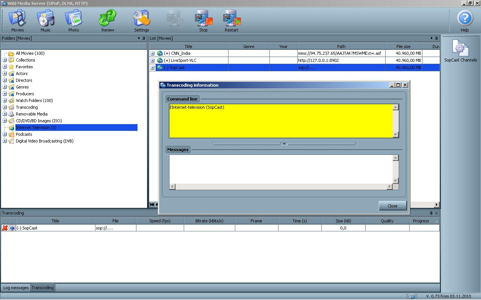Expand the Collections folder

(x=5, y=60)
